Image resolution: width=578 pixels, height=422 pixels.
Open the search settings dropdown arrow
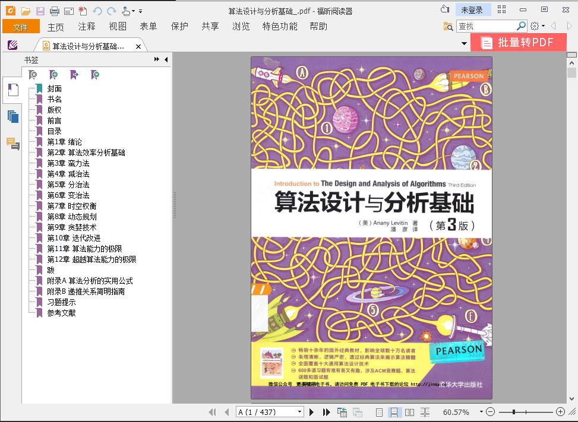(x=543, y=26)
